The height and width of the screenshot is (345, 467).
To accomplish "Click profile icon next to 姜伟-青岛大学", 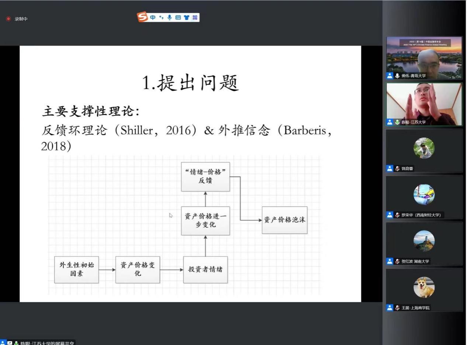I will [390, 76].
